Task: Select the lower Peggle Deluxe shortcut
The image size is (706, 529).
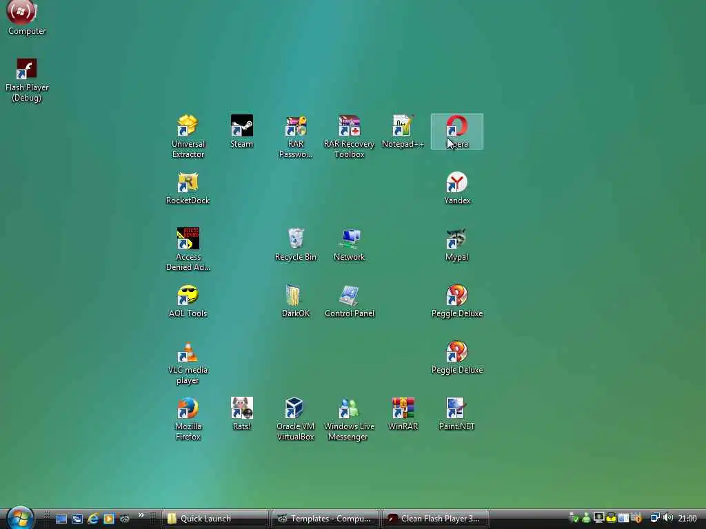Action: pyautogui.click(x=457, y=357)
